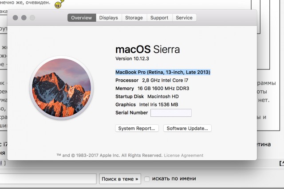
Task: Select the Support tab
Action: pos(159,18)
